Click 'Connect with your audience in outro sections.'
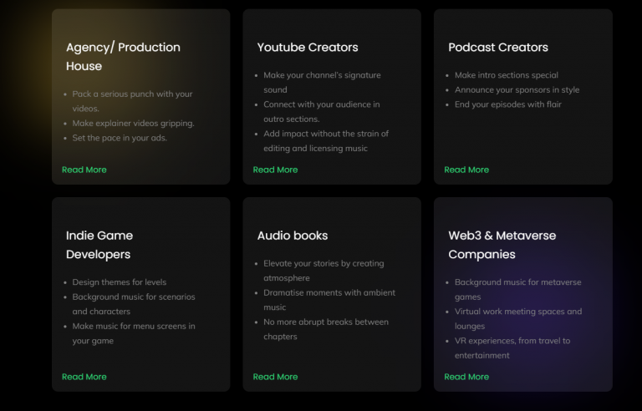This screenshot has height=411, width=642. (x=322, y=112)
